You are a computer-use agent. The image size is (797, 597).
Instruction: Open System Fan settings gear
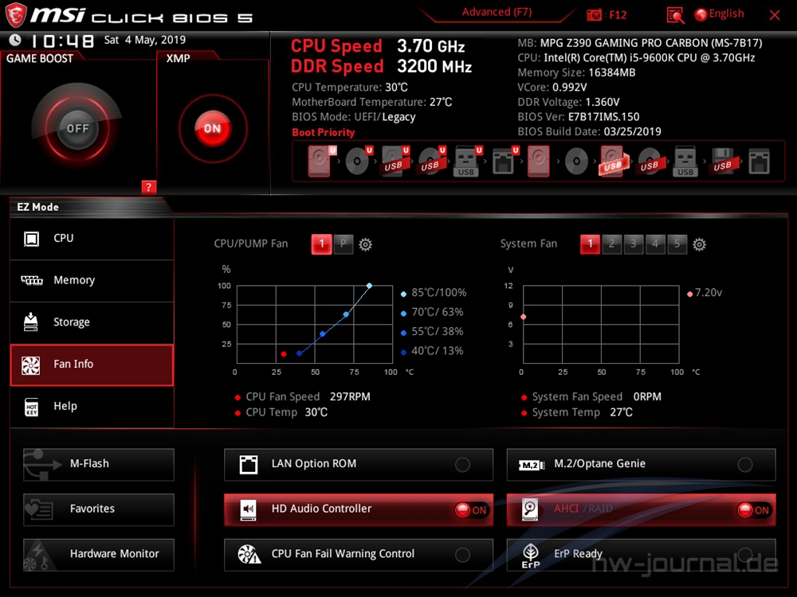click(x=699, y=244)
